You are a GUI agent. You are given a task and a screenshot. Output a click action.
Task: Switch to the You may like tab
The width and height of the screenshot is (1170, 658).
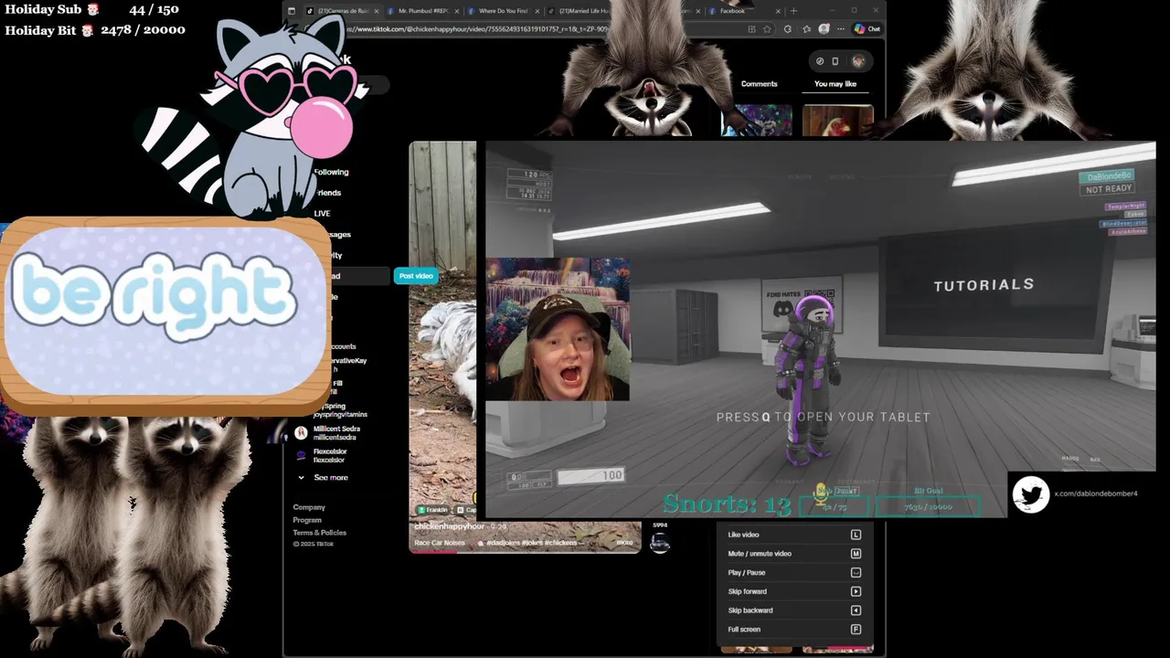point(835,84)
